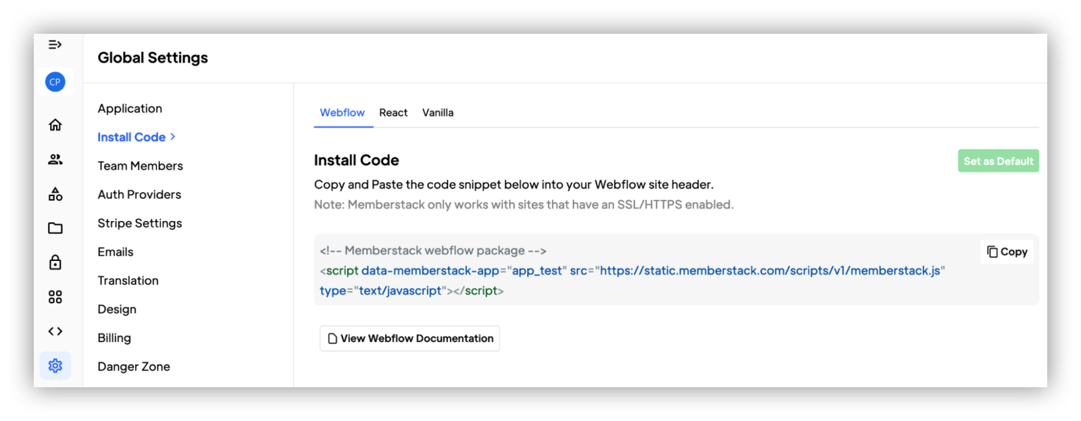Click the Install Code section heading

click(x=357, y=160)
